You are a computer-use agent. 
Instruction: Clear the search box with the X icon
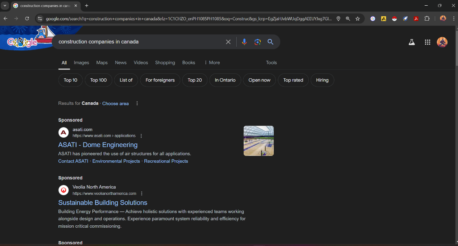228,42
